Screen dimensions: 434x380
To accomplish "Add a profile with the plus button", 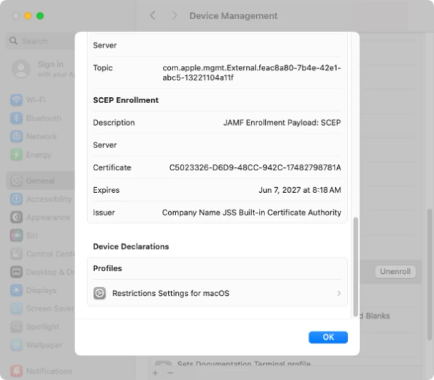I will (x=155, y=373).
